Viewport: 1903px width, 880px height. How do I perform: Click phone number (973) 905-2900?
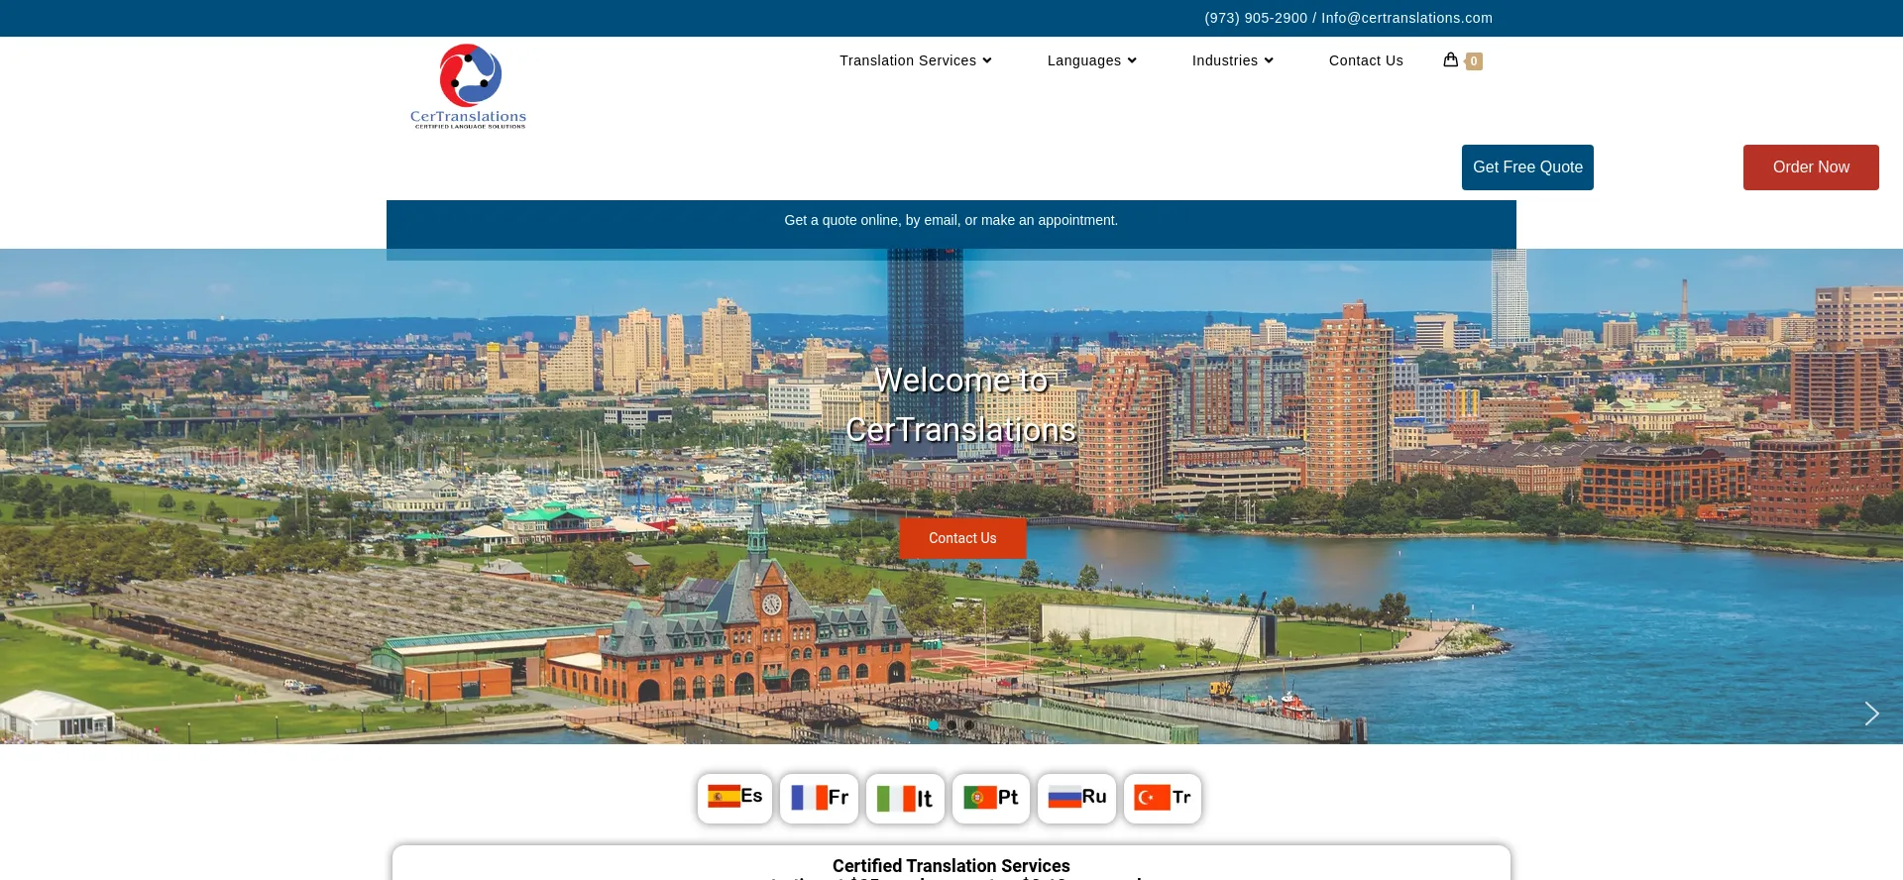[1256, 18]
